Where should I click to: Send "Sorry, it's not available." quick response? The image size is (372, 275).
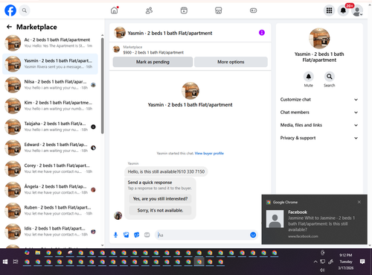160,210
